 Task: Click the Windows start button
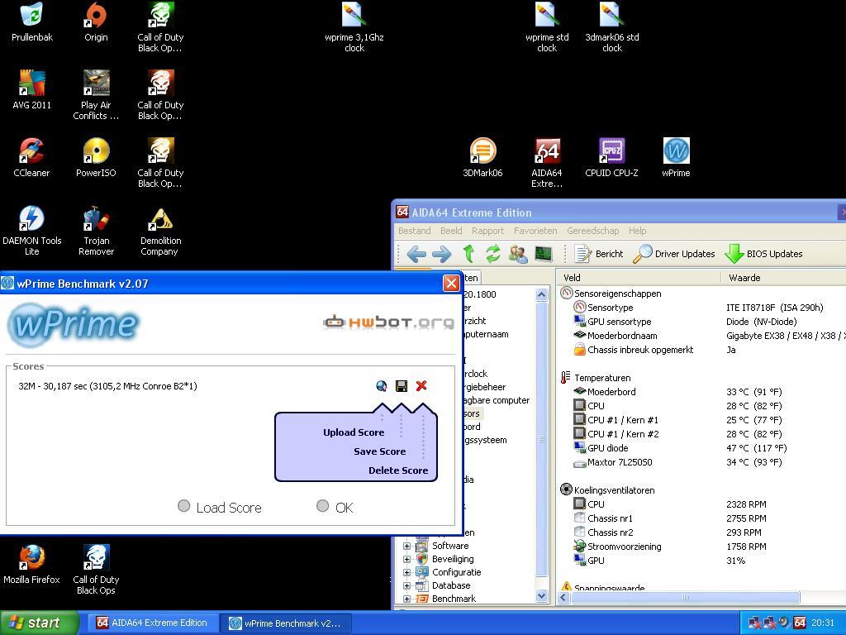tap(39, 623)
